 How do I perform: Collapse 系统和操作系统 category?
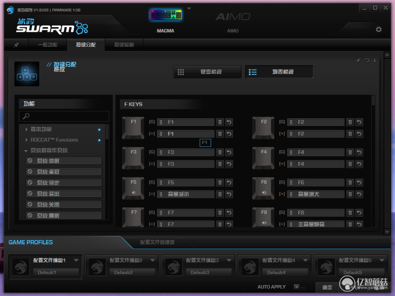[x=26, y=151]
